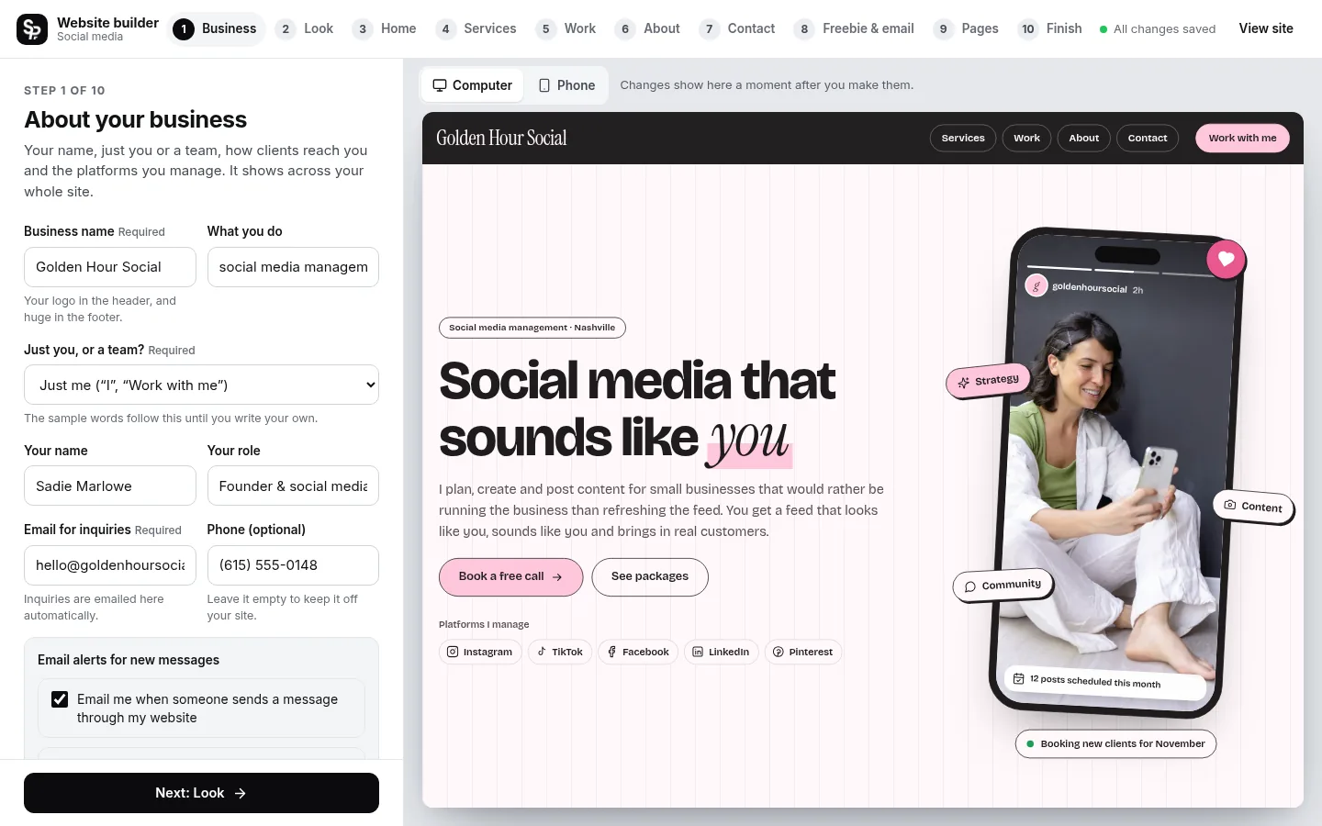The width and height of the screenshot is (1322, 826).
Task: Click the arrow icon on Next: Look button
Action: 241,793
